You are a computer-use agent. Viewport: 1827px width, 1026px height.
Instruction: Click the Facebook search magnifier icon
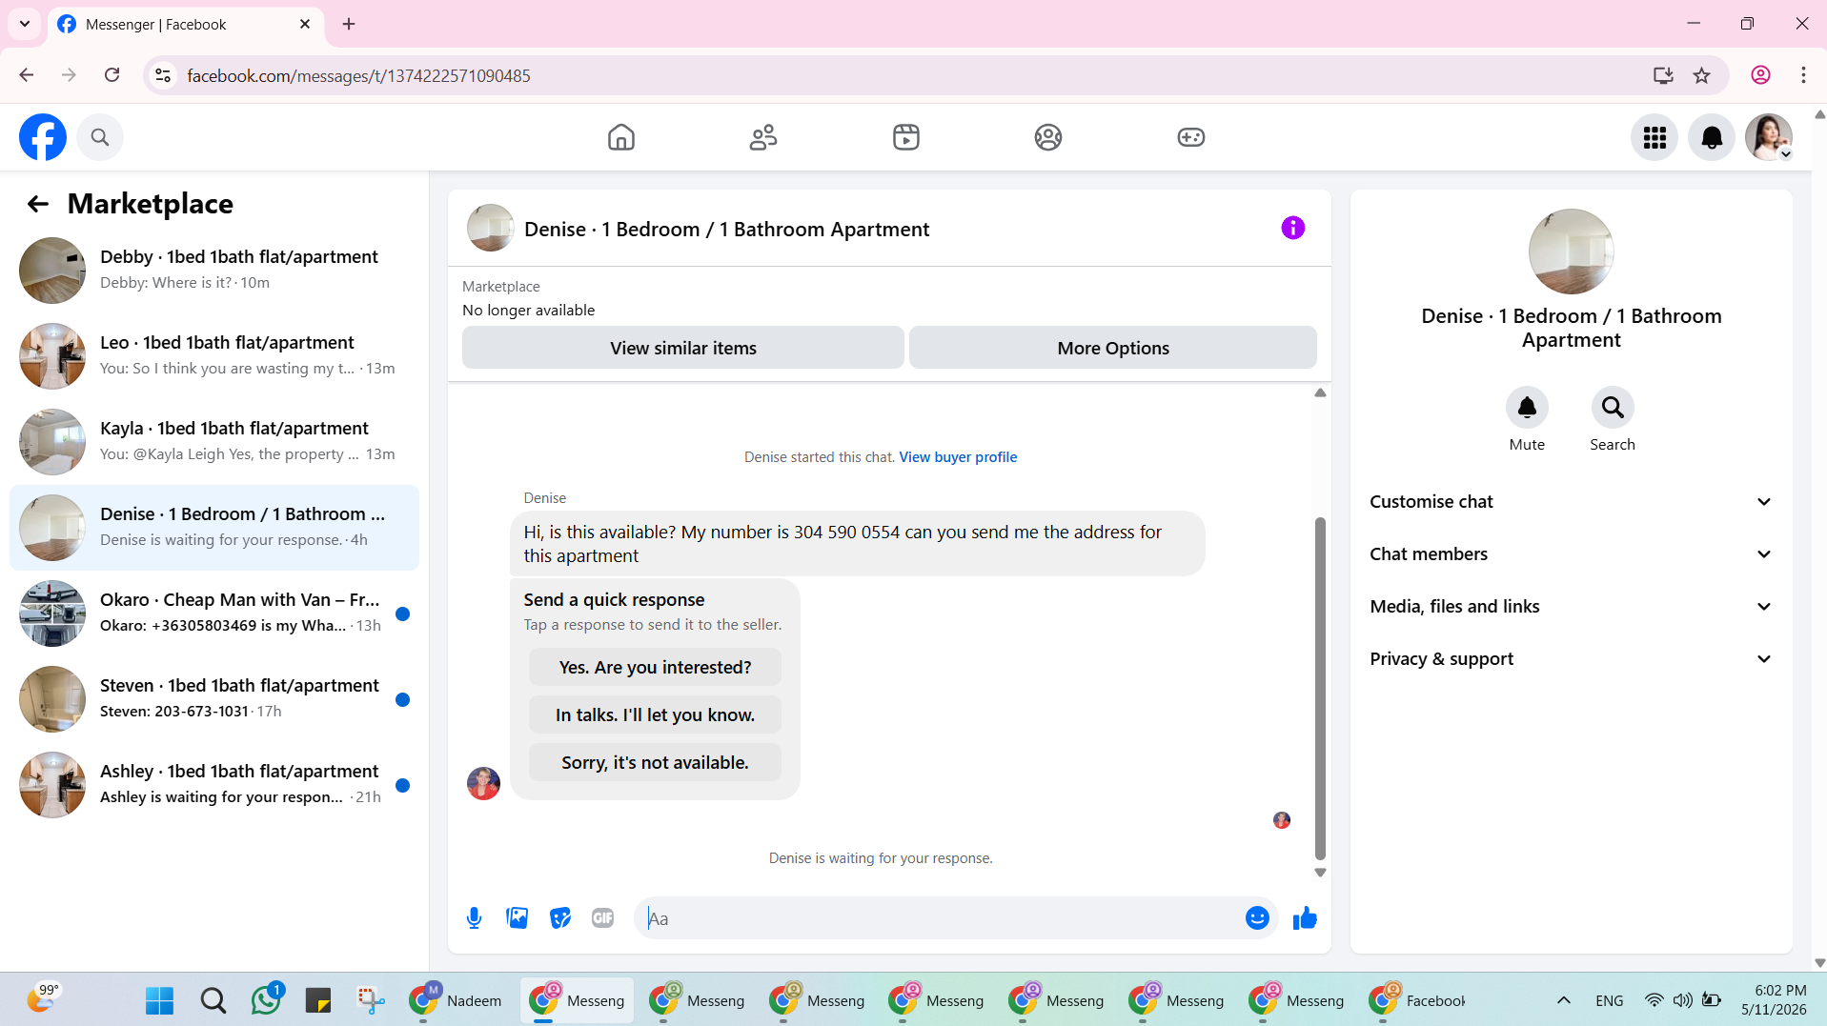100,137
